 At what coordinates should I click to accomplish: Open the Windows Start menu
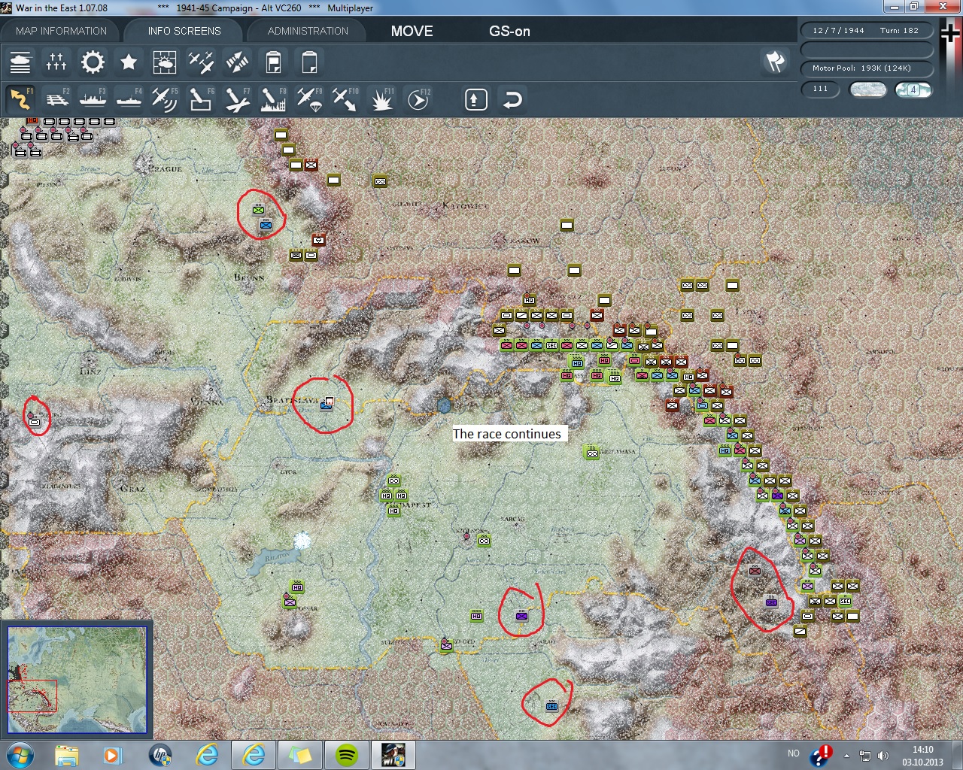20,755
